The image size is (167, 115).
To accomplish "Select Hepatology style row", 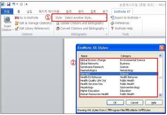I will (118, 87).
